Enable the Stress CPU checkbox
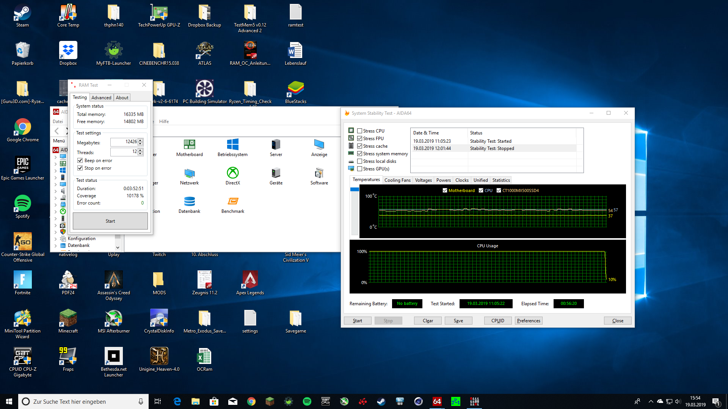 360,131
